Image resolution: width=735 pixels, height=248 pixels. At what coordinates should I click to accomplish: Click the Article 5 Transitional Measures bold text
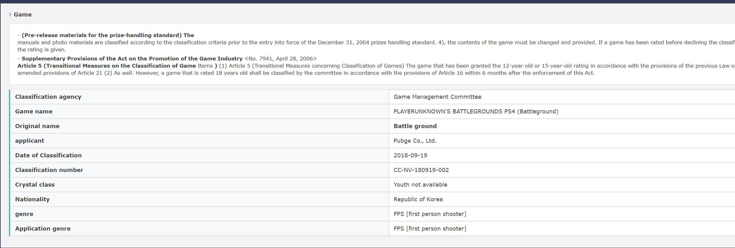click(107, 66)
